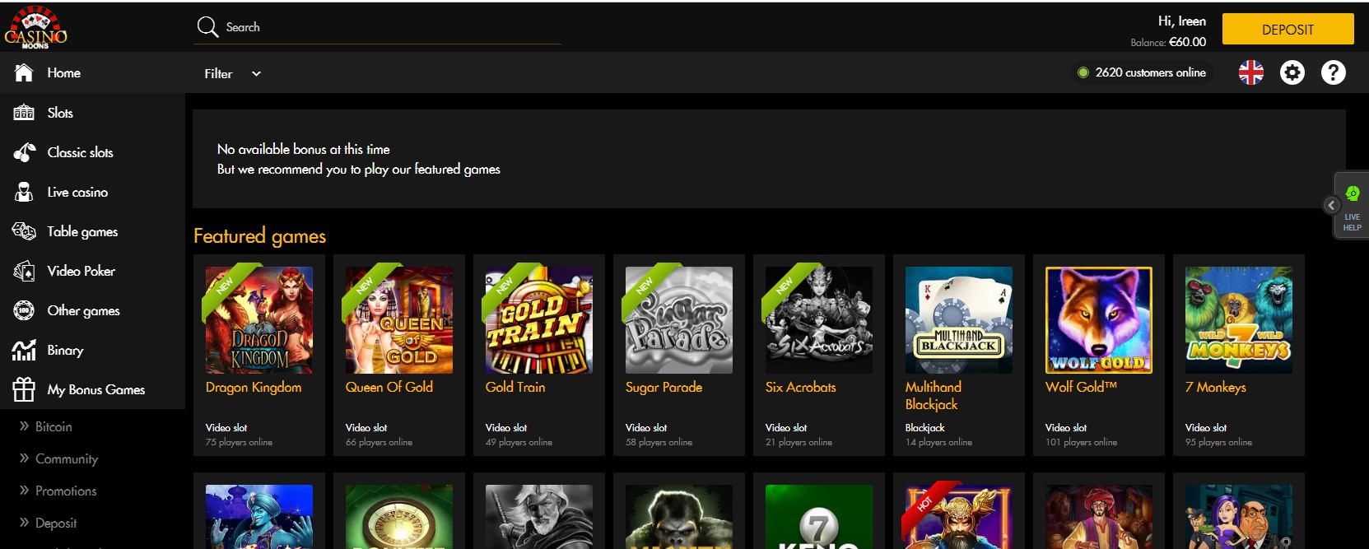Open the Gold Train game title

coord(515,387)
